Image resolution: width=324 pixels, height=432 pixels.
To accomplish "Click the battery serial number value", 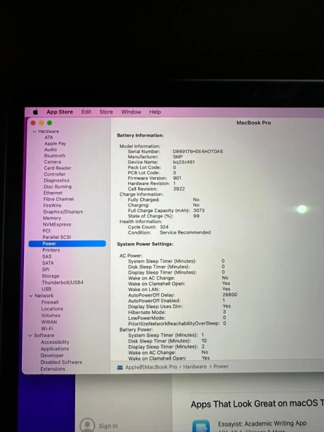I will click(x=198, y=152).
